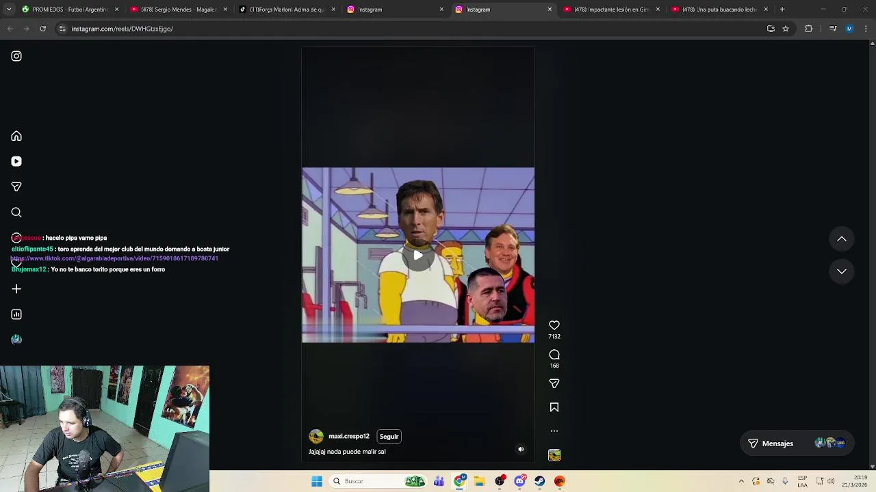Screen dimensions: 876x492
Task: Open a new browser tab
Action: 782,10
